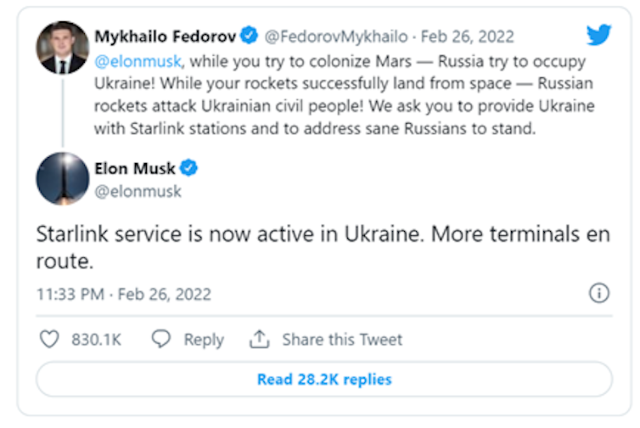Open Mykhailo Fedorov's profile picture

(x=63, y=48)
